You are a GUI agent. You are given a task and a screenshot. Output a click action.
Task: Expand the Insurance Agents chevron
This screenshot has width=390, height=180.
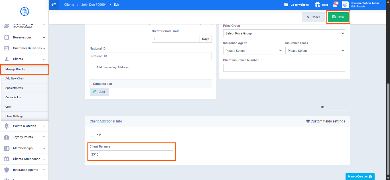coord(44,170)
